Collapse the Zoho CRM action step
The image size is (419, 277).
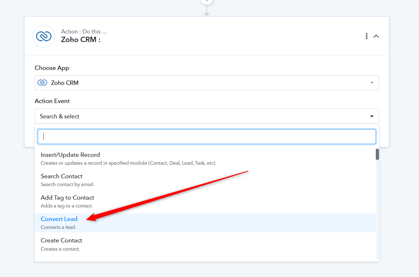tap(376, 36)
